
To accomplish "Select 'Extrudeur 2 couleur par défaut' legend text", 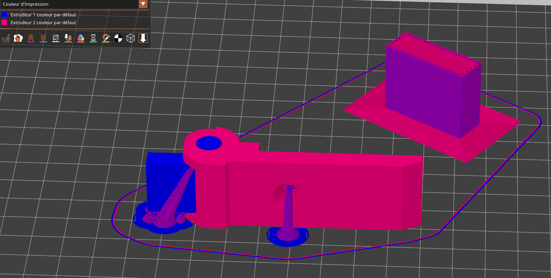I will pos(43,23).
